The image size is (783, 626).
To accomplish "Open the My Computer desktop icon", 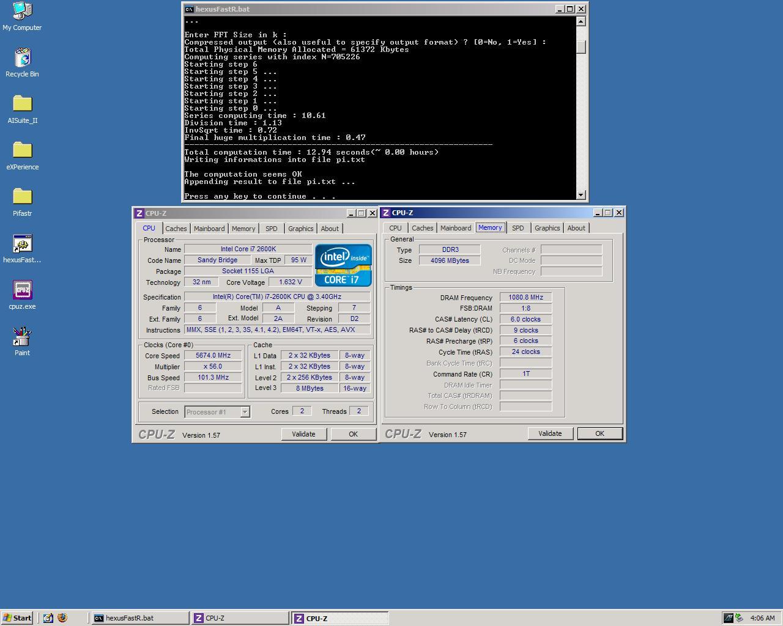I will tap(22, 11).
